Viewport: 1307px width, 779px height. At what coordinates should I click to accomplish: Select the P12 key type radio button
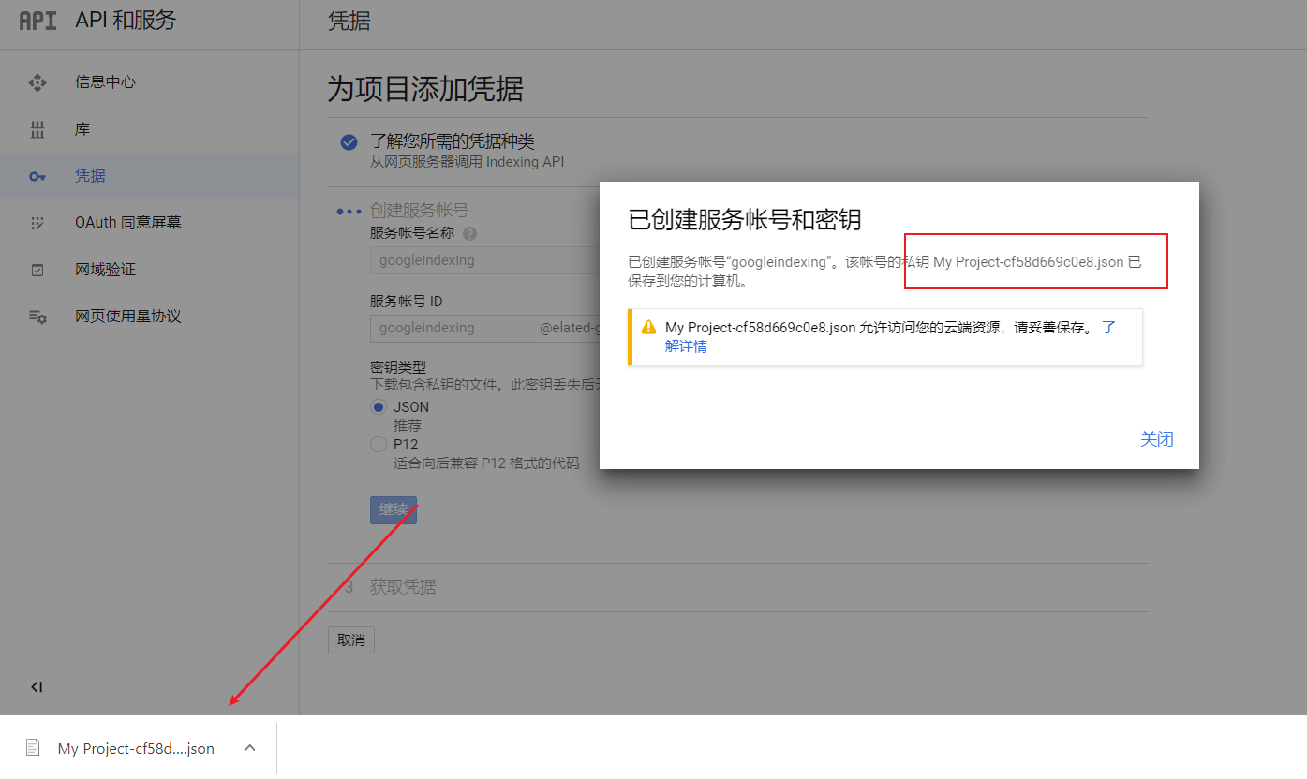point(378,444)
